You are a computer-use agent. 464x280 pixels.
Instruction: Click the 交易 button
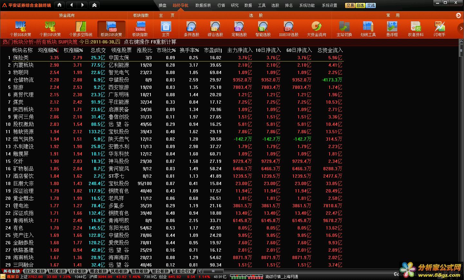click(x=350, y=5)
